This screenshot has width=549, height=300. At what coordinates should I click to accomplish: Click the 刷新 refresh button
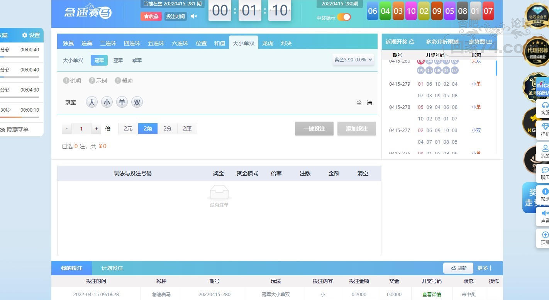[x=458, y=268]
